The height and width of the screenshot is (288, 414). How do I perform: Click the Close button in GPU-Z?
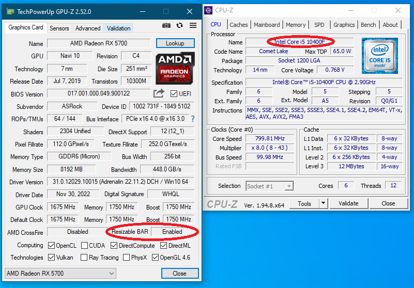tap(179, 274)
